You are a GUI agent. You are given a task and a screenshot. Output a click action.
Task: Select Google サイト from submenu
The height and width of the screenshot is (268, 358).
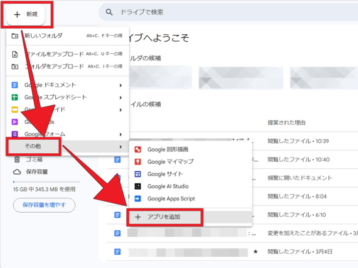[x=190, y=174]
